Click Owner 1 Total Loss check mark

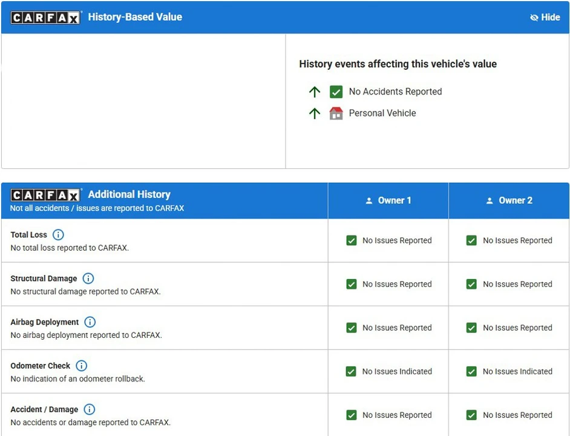coord(352,240)
